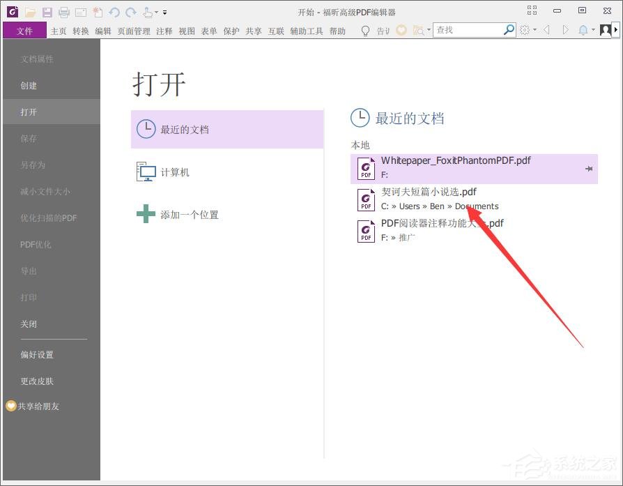Switch to the 注释 ribbon tab
The width and height of the screenshot is (623, 486).
click(164, 31)
